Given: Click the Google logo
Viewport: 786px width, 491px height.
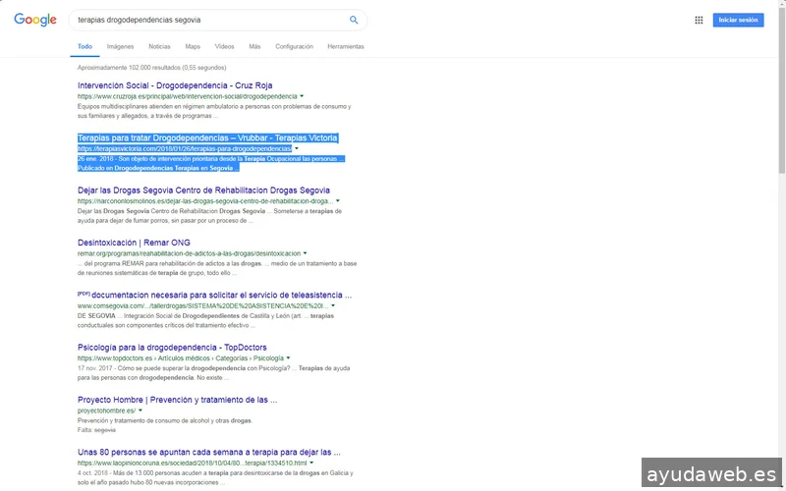Looking at the screenshot, I should [x=35, y=20].
